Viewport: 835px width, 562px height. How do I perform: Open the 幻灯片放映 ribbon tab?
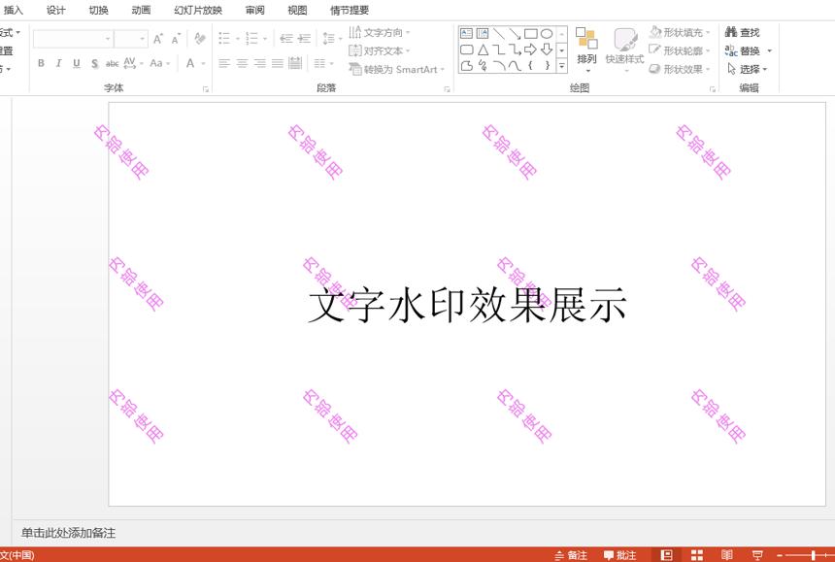coord(198,10)
